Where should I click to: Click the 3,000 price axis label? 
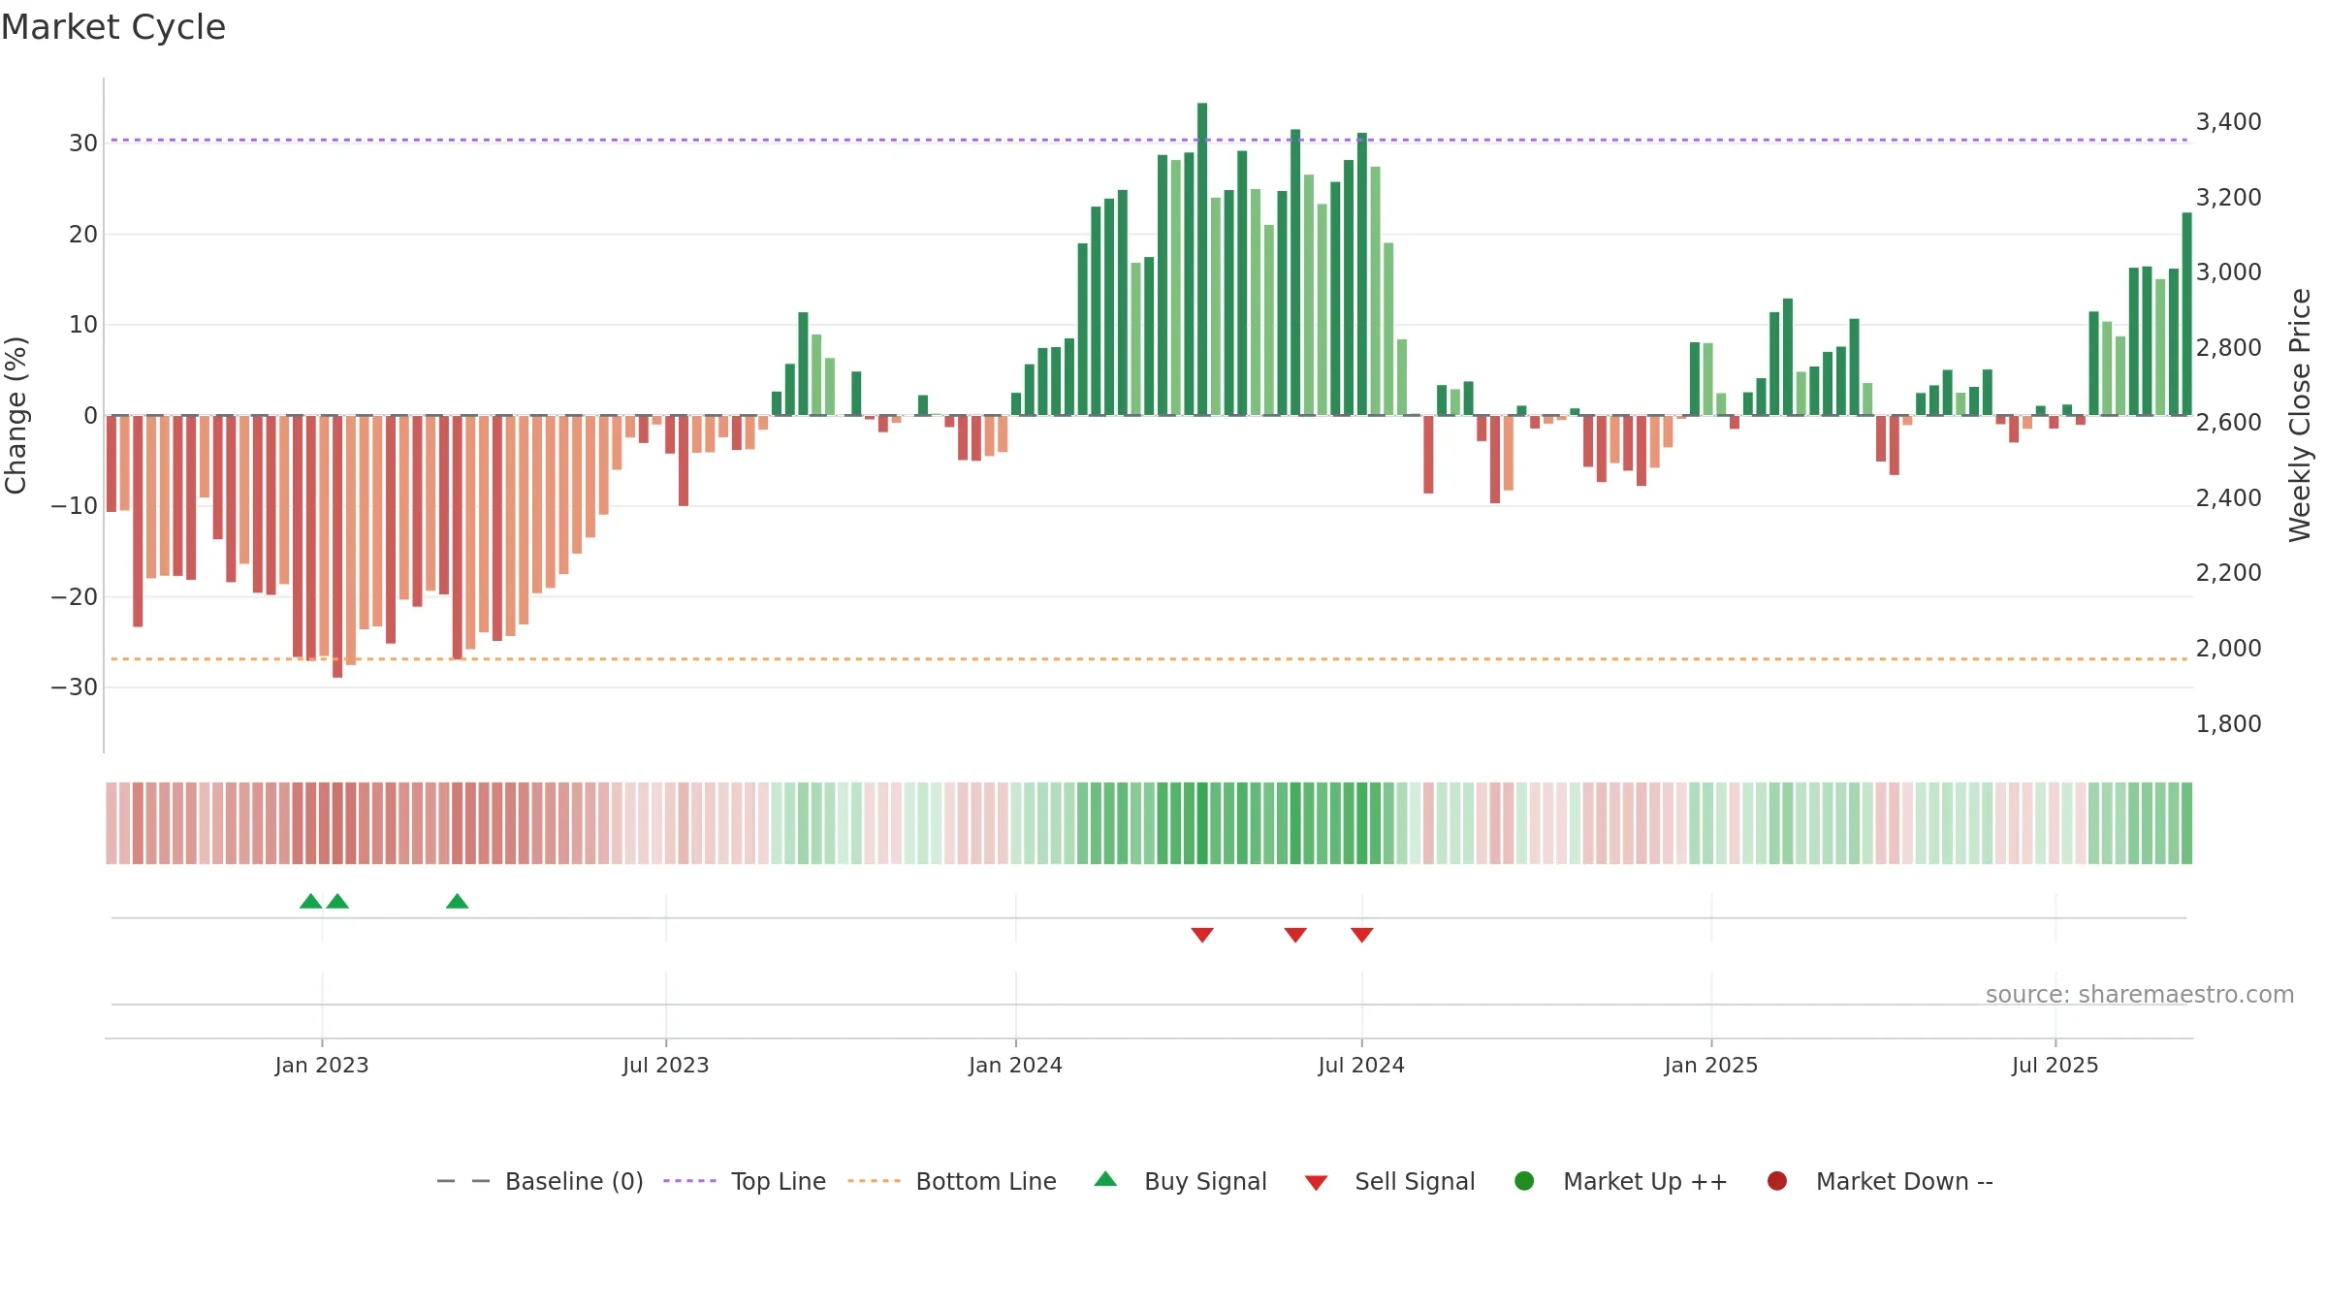point(2228,271)
